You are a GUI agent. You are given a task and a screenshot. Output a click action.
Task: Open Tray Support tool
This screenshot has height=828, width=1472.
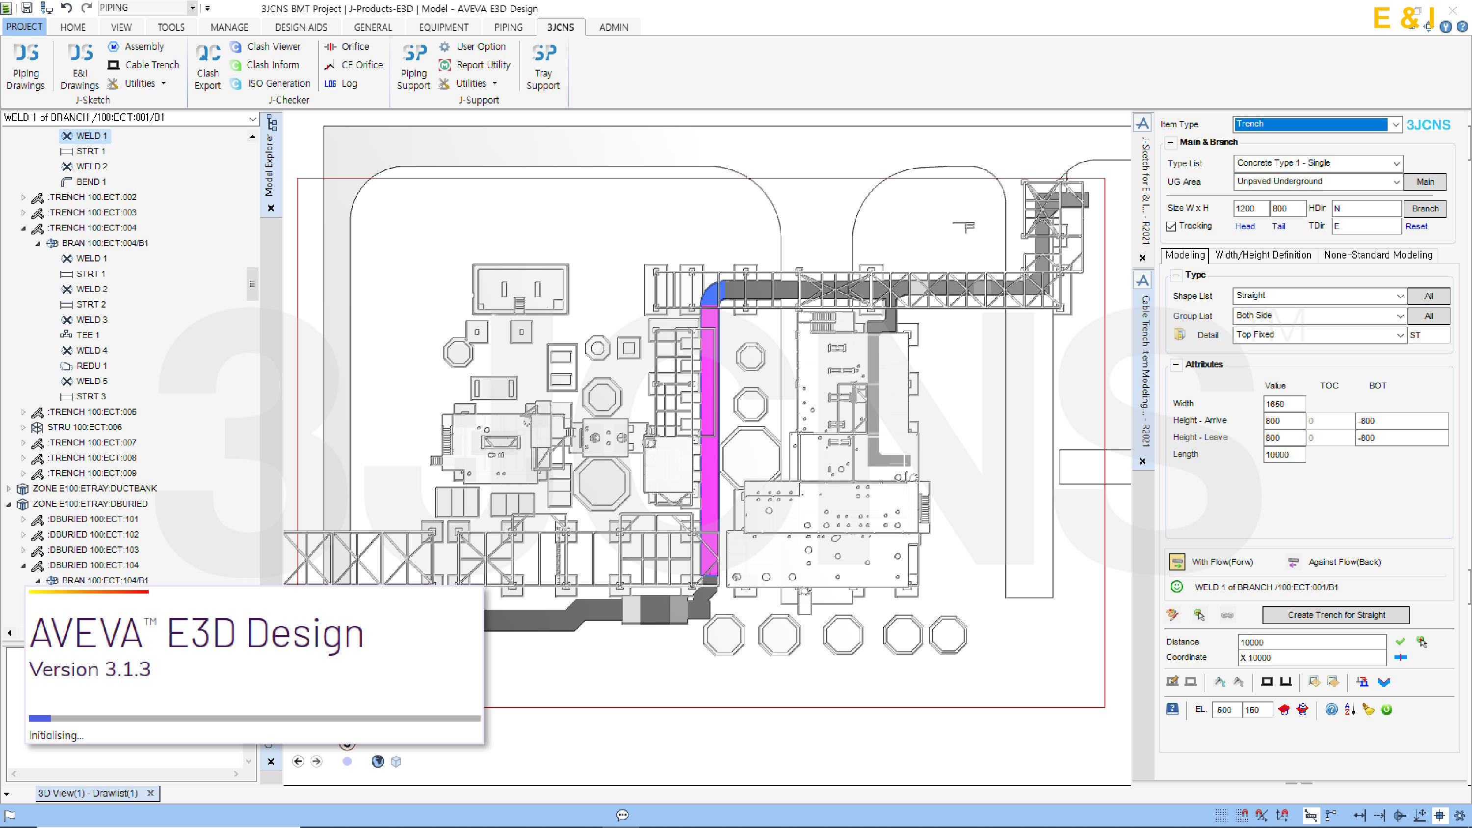pos(543,66)
